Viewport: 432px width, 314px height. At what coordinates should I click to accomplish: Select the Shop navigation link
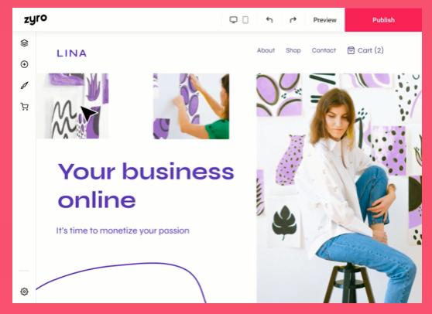[293, 50]
